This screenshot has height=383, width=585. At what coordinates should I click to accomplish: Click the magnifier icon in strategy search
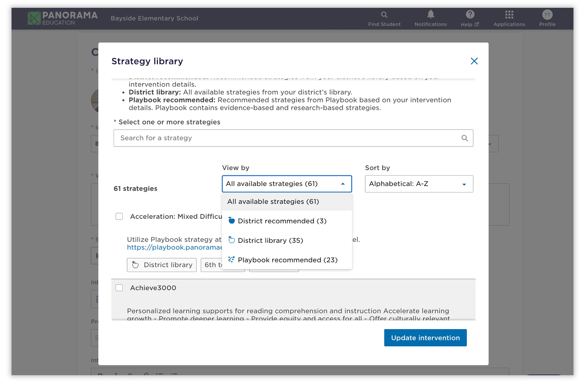465,138
